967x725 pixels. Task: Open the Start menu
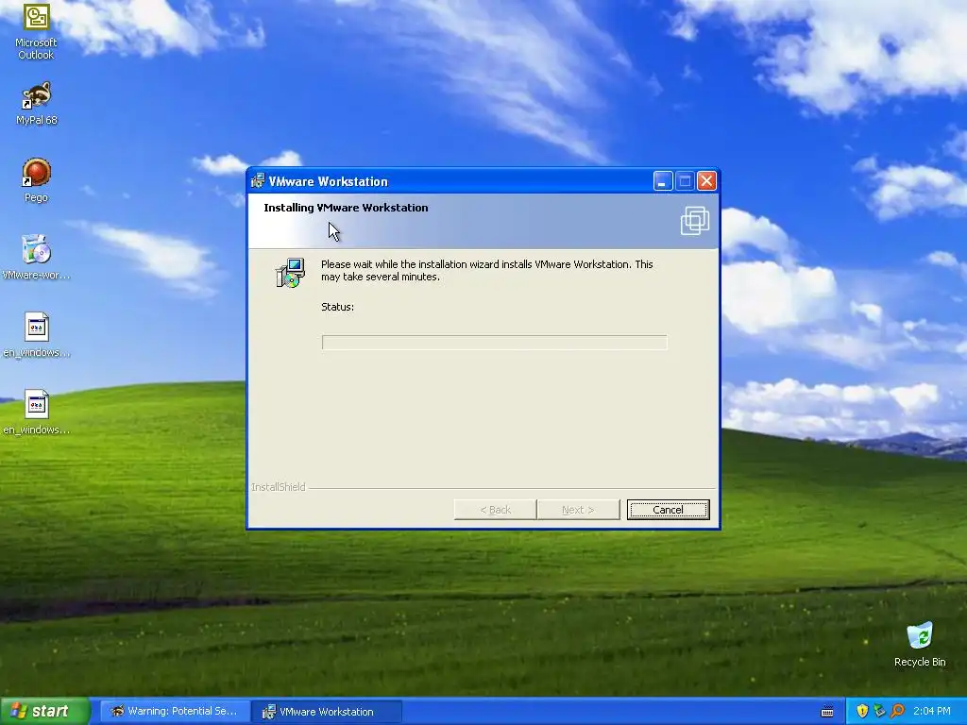[45, 711]
